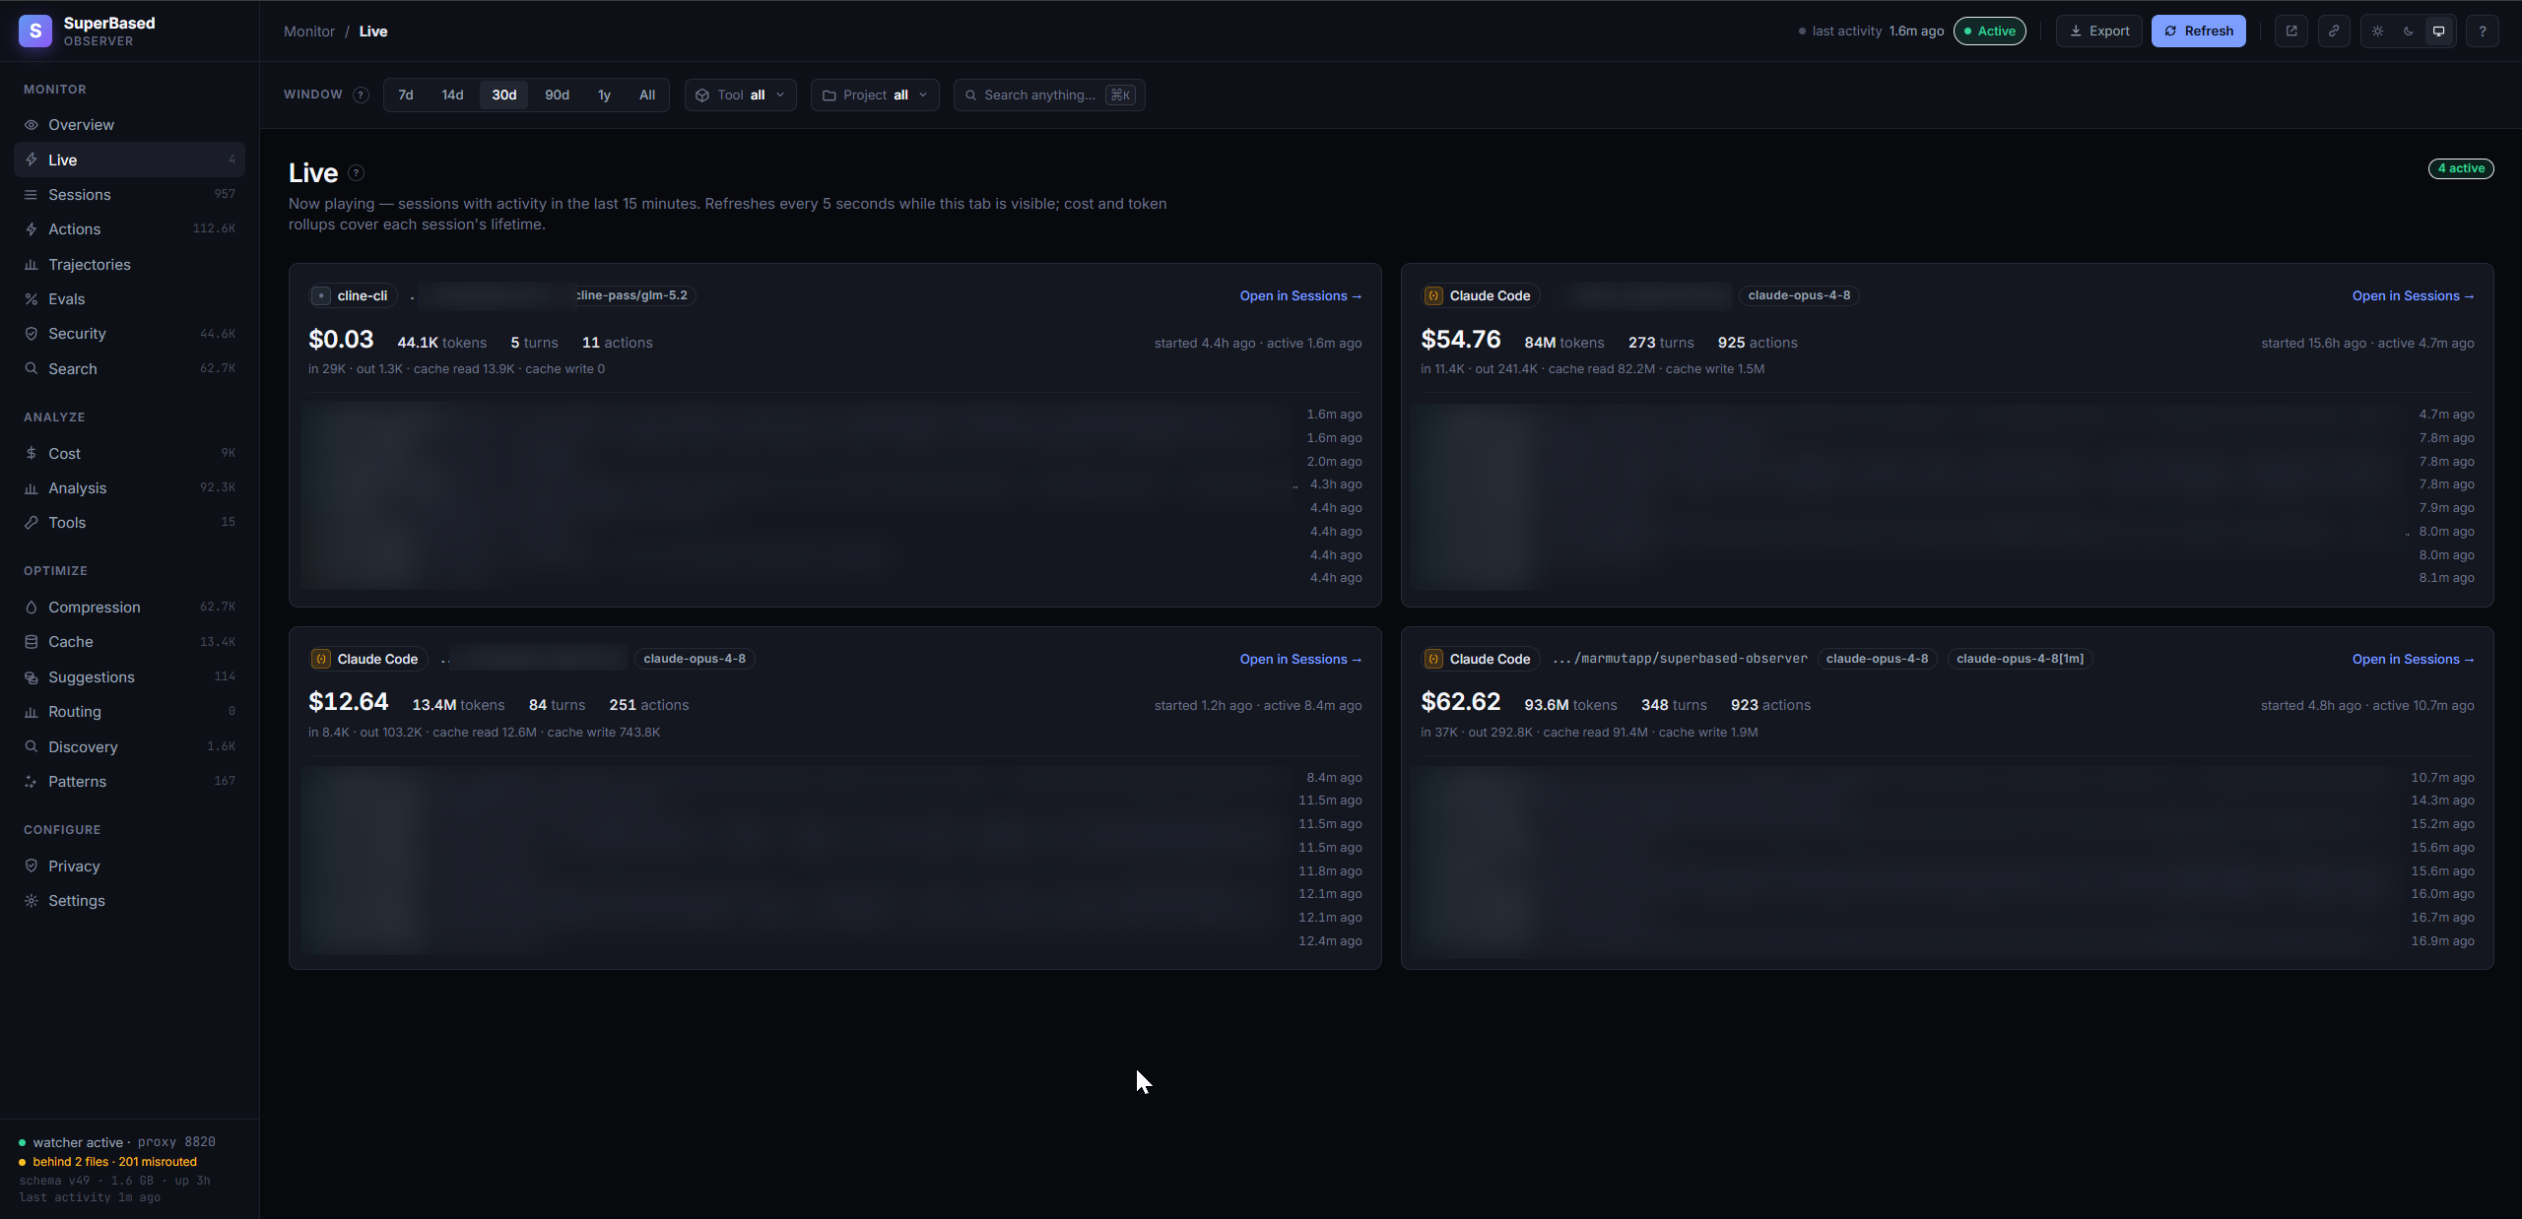
Task: Open the Security section
Action: [129, 334]
